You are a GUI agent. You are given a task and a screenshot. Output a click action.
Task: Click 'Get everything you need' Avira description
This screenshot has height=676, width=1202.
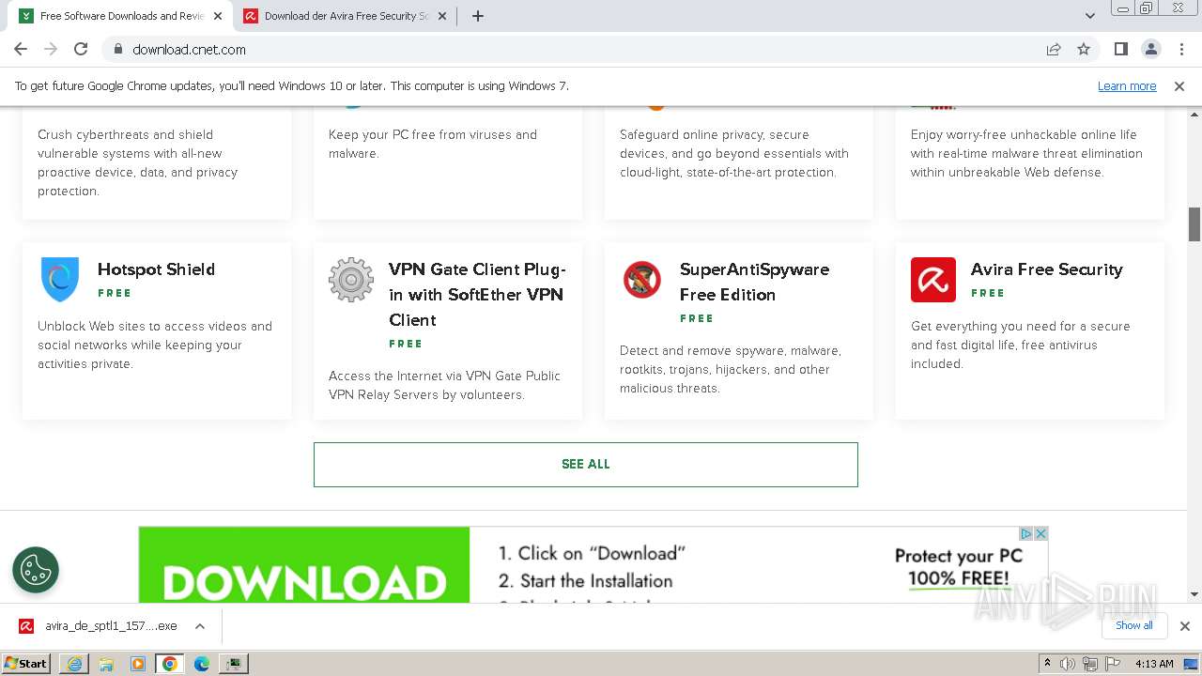point(1020,345)
